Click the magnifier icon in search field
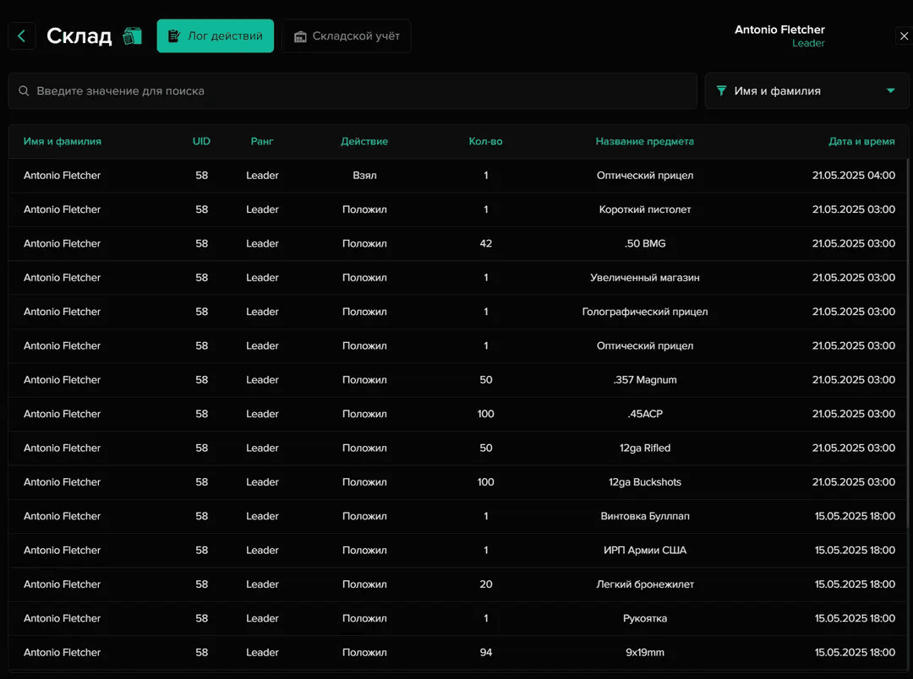This screenshot has height=679, width=913. [x=24, y=90]
